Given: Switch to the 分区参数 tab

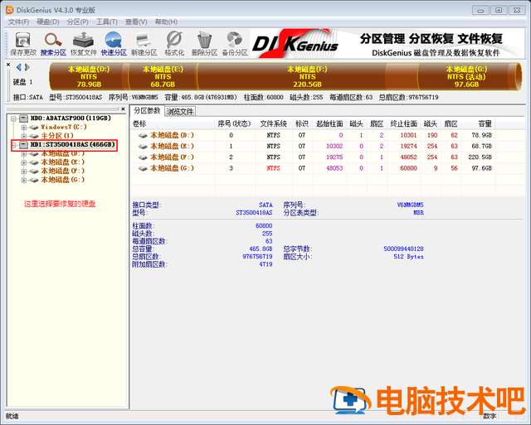Looking at the screenshot, I should coord(147,110).
